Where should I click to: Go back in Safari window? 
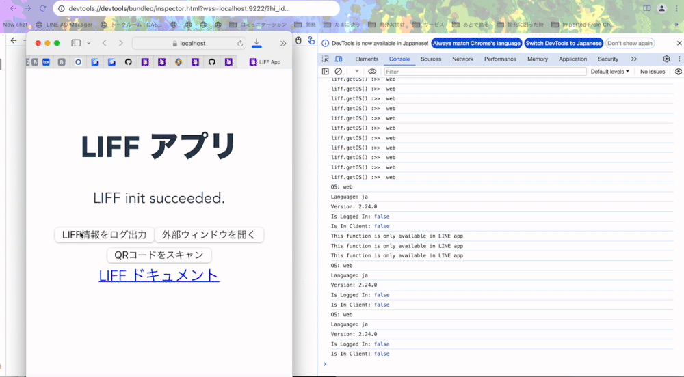[105, 43]
